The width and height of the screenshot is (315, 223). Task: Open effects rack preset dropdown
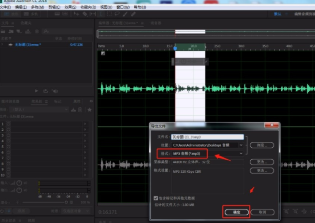tap(39, 110)
